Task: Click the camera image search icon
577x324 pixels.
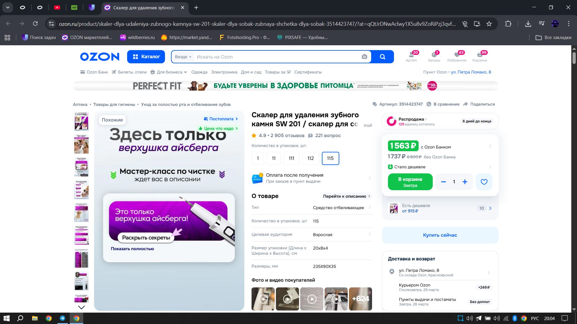Action: 364,57
